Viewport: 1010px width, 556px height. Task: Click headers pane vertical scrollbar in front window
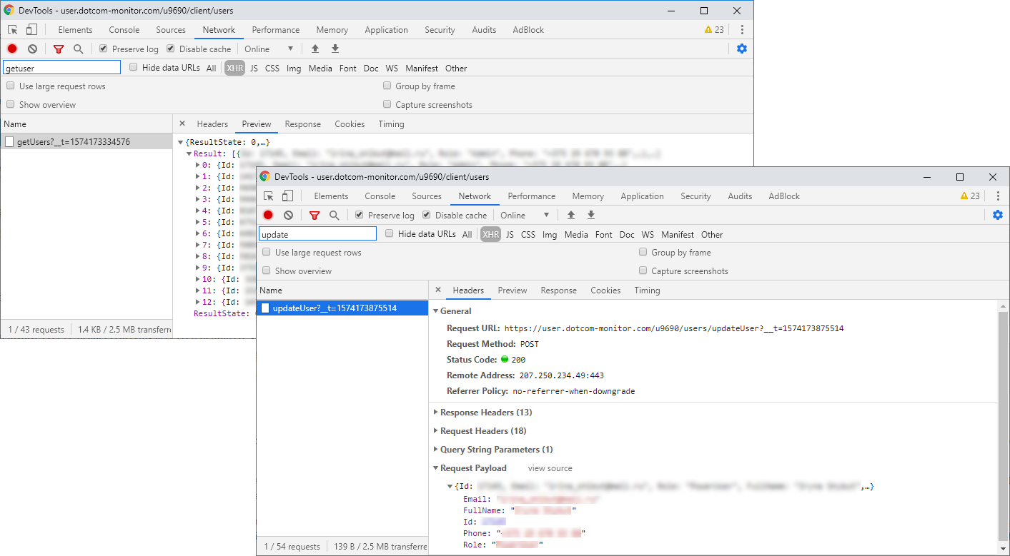[1004, 425]
